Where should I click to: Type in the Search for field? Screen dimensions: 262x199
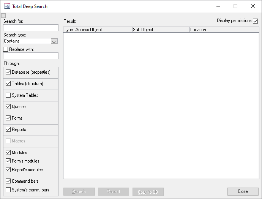pos(31,28)
